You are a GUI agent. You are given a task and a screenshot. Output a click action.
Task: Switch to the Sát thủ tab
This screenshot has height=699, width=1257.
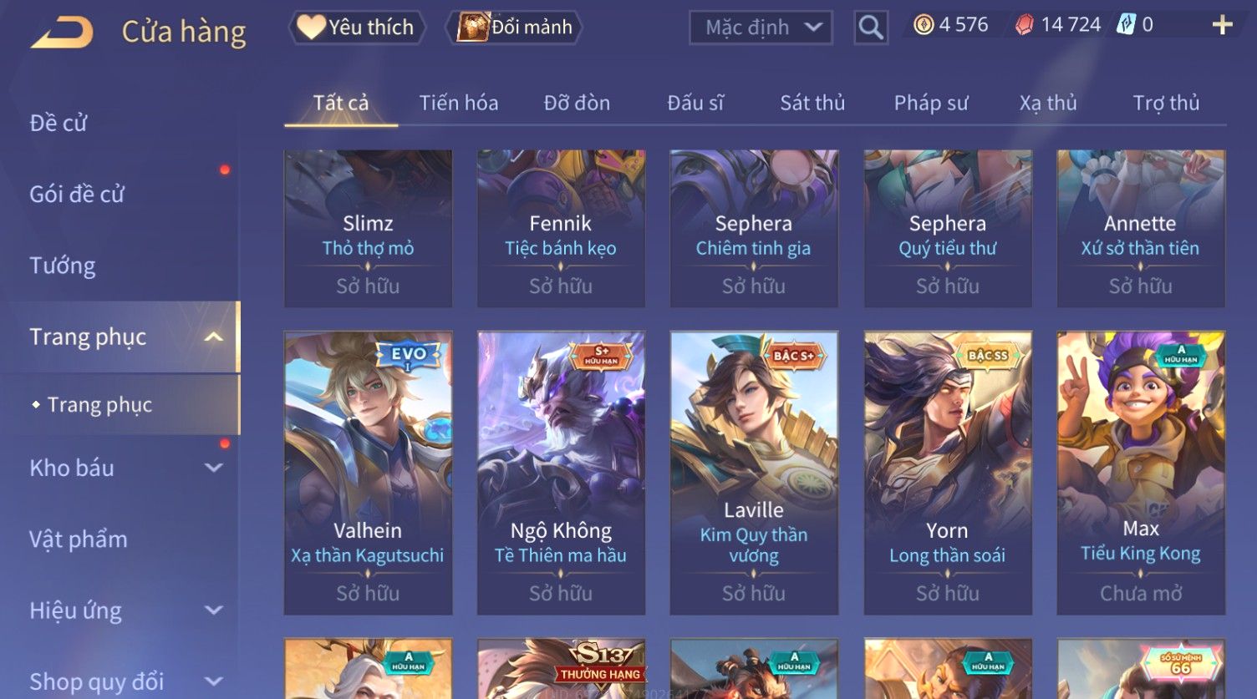812,103
